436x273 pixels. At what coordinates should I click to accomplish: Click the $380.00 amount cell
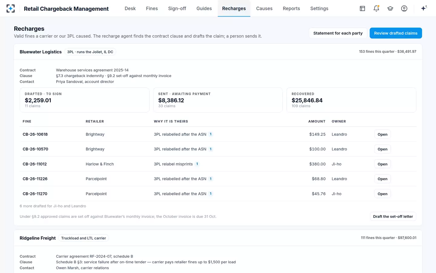[x=317, y=164]
